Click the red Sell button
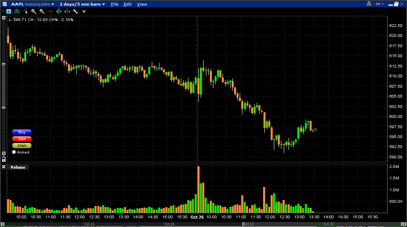The image size is (407, 227). 22,139
